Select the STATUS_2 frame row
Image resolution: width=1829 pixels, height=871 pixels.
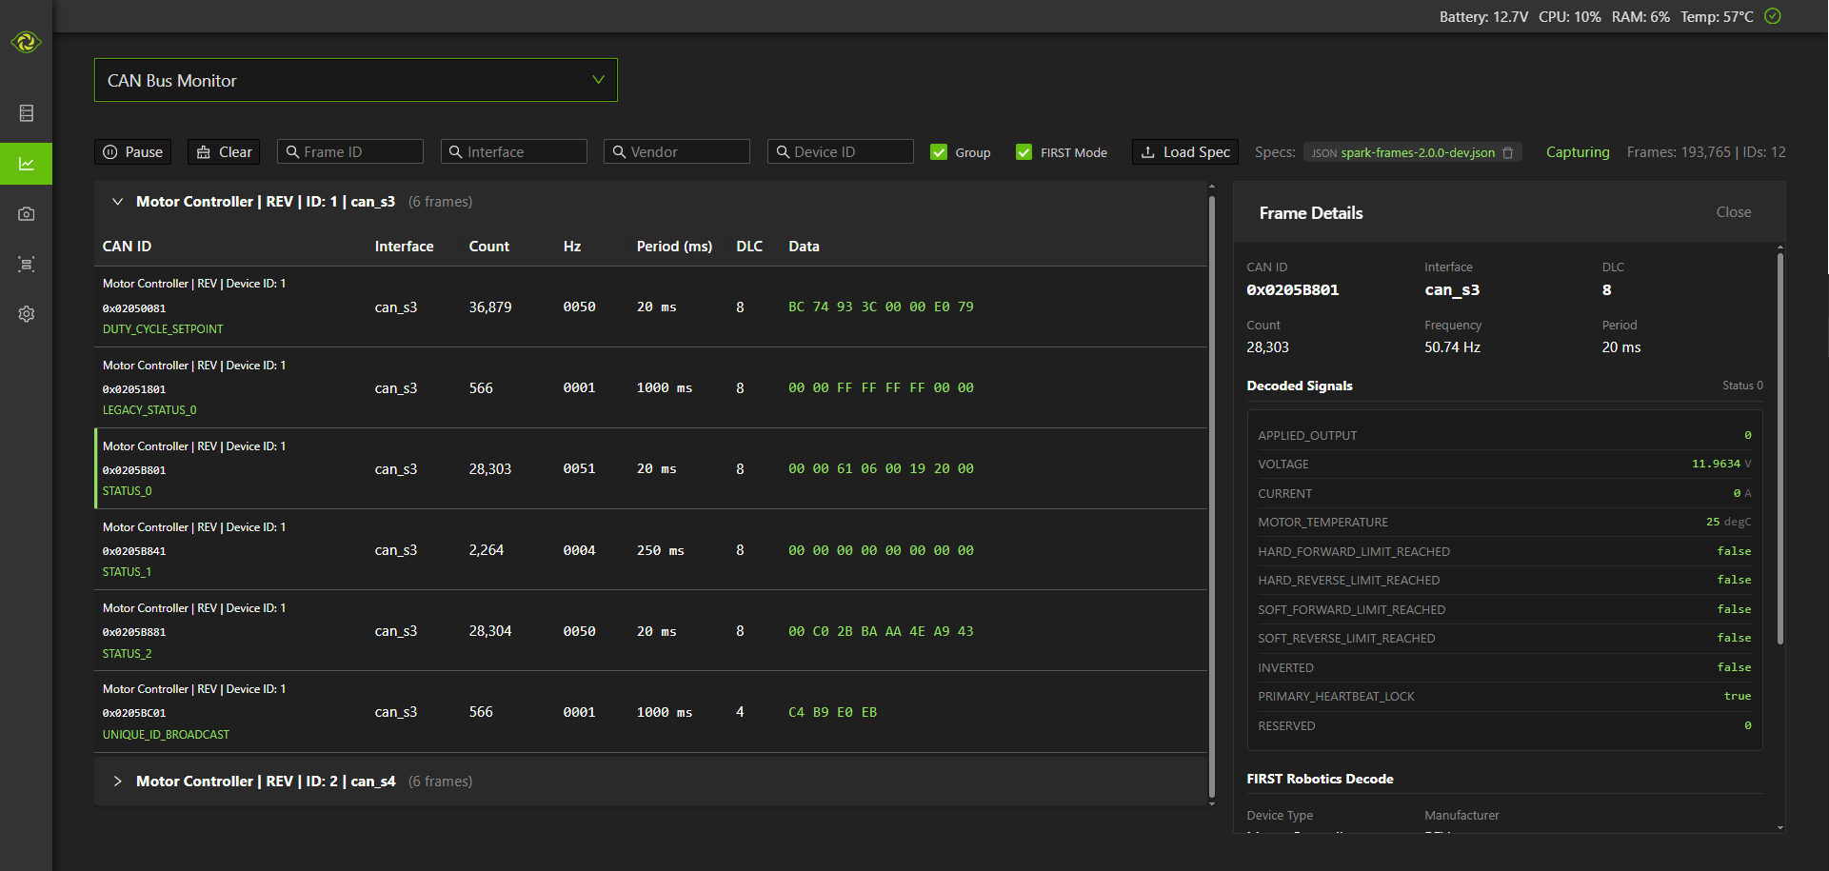(571, 631)
